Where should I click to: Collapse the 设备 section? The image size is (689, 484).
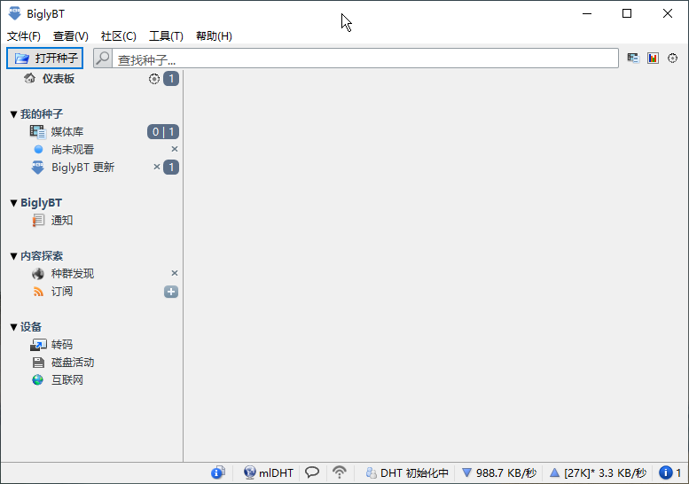(13, 327)
